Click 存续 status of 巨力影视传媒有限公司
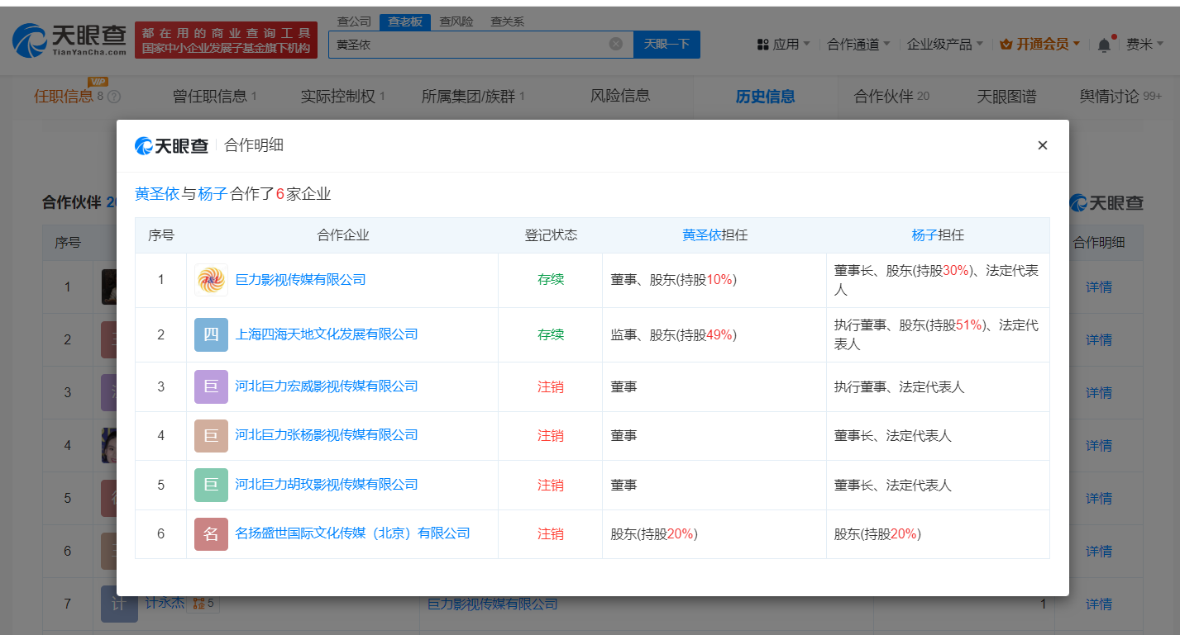Image resolution: width=1180 pixels, height=635 pixels. [551, 280]
